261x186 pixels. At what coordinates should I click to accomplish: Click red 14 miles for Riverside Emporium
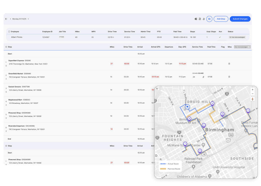[112, 129]
